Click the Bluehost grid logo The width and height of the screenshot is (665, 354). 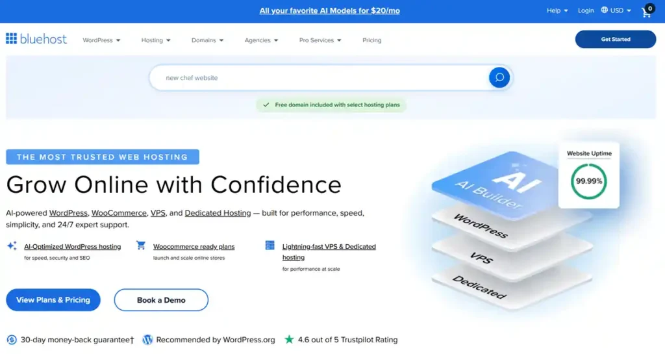[x=12, y=38]
